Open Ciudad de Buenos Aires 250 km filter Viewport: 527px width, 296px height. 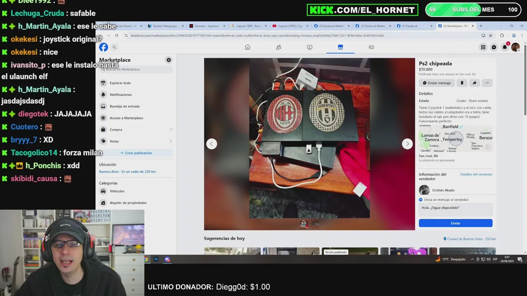469,239
